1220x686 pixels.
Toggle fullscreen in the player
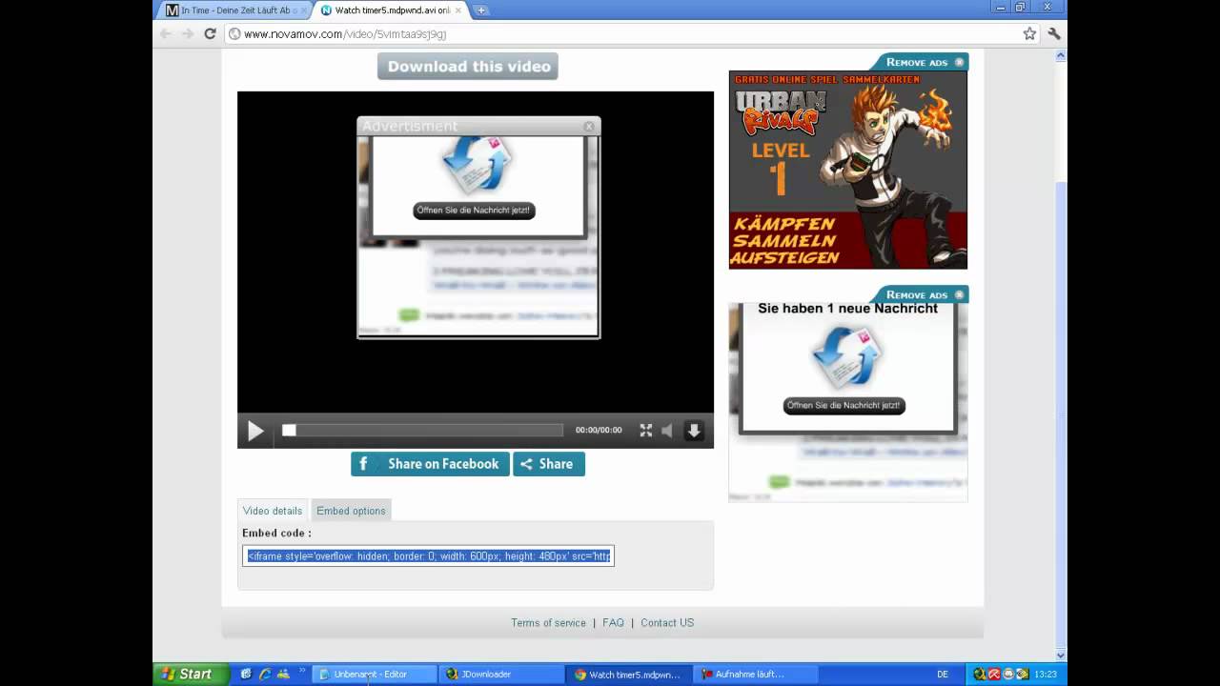pyautogui.click(x=645, y=431)
